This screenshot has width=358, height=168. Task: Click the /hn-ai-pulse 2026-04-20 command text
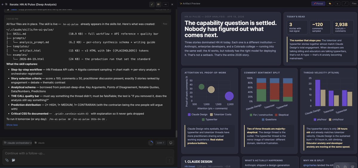coord(89,119)
